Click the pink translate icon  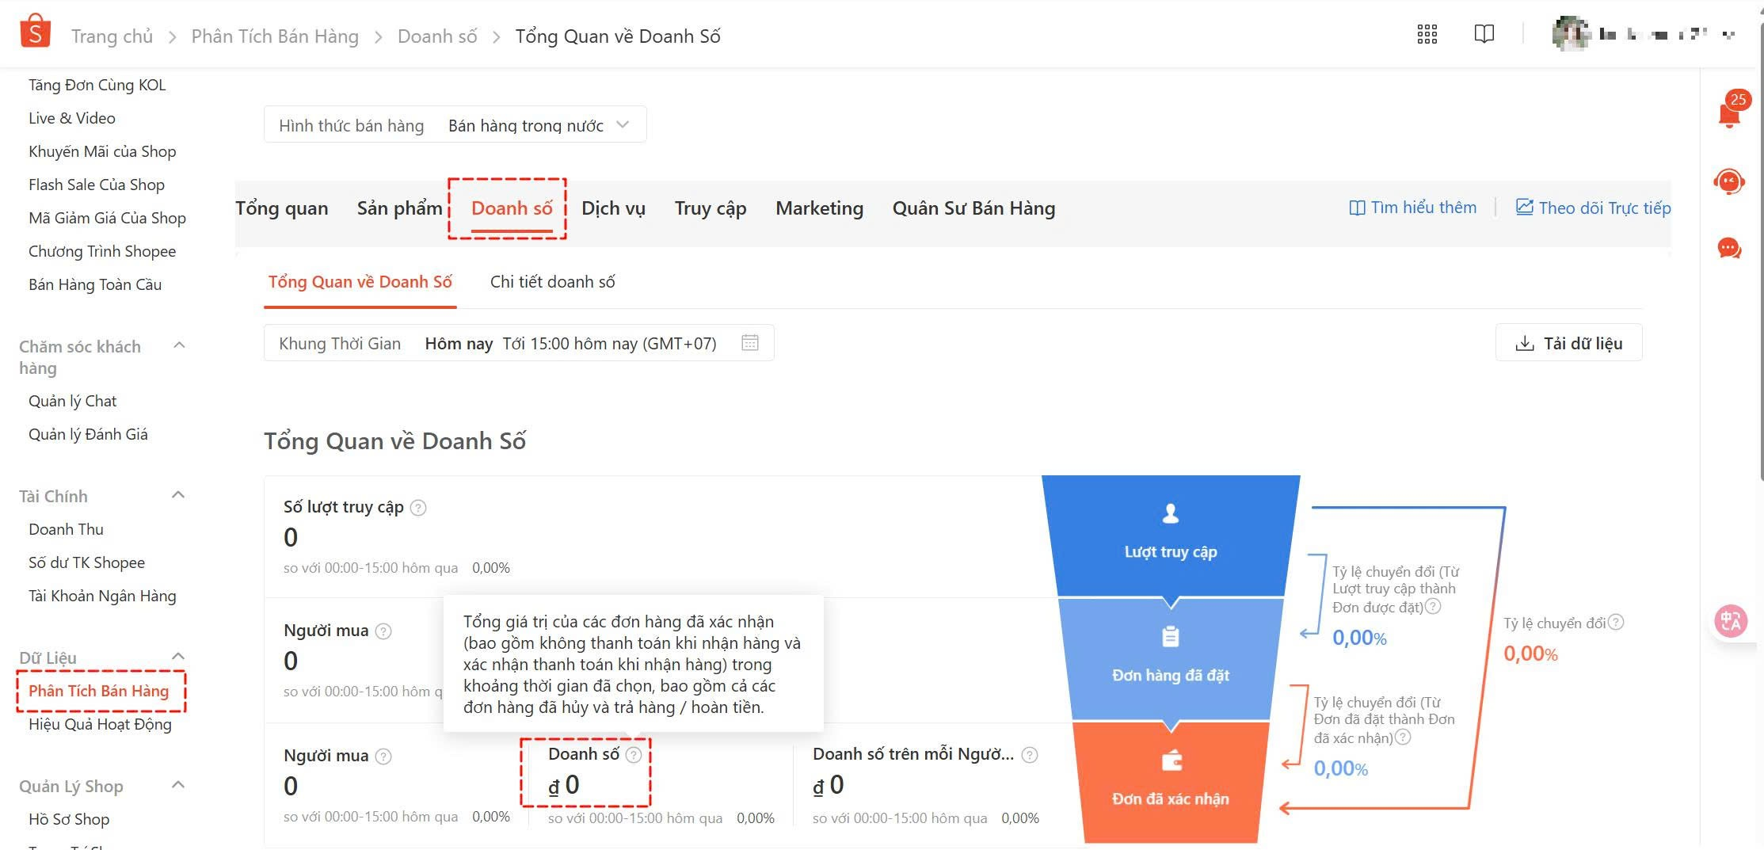click(1730, 621)
